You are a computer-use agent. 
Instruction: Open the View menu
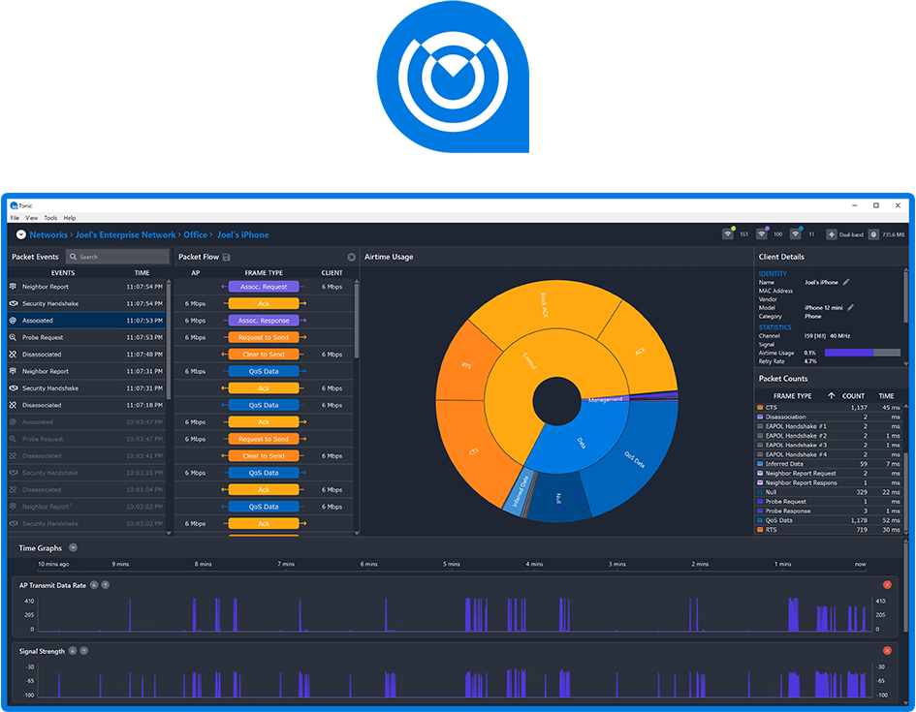pos(30,217)
